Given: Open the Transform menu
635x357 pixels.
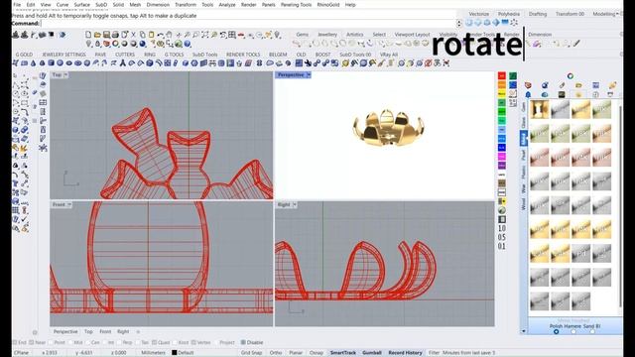Looking at the screenshot, I should (x=186, y=5).
